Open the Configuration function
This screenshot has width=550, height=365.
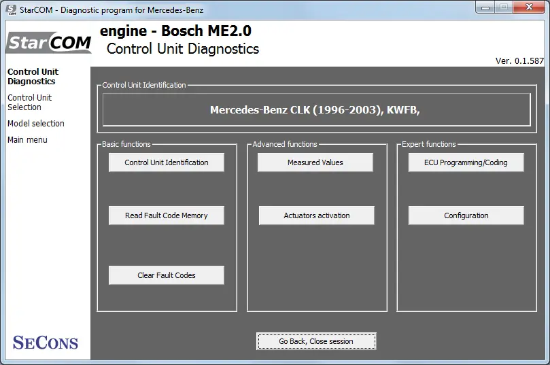pyautogui.click(x=466, y=215)
